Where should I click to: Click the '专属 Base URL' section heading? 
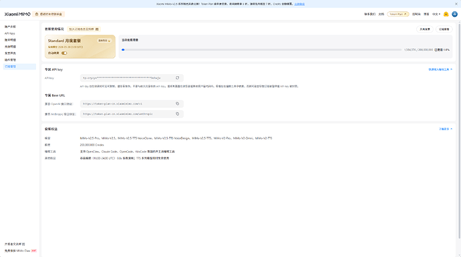click(55, 95)
